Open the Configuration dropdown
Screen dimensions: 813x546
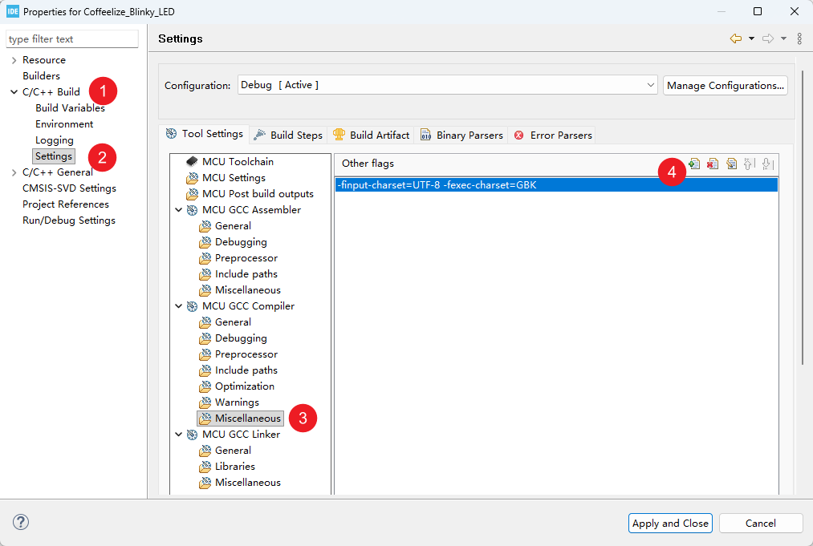tap(650, 85)
